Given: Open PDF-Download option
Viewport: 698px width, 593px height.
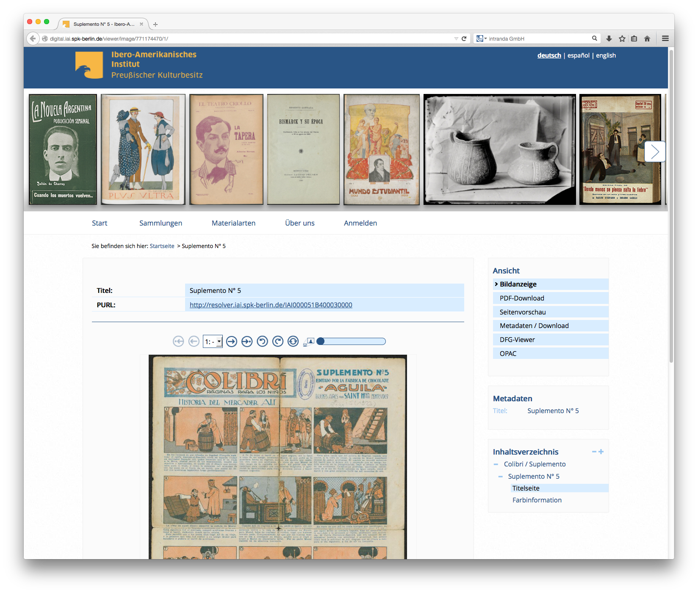Looking at the screenshot, I should pos(551,298).
